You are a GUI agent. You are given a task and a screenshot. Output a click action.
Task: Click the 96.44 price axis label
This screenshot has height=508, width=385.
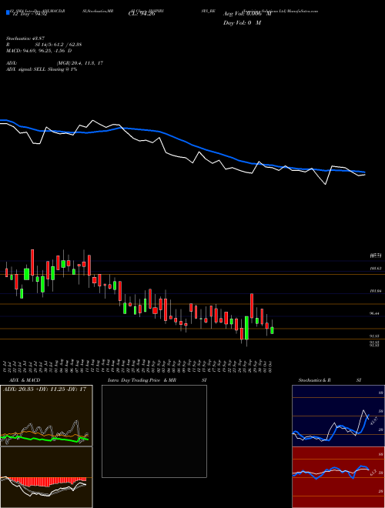click(375, 313)
